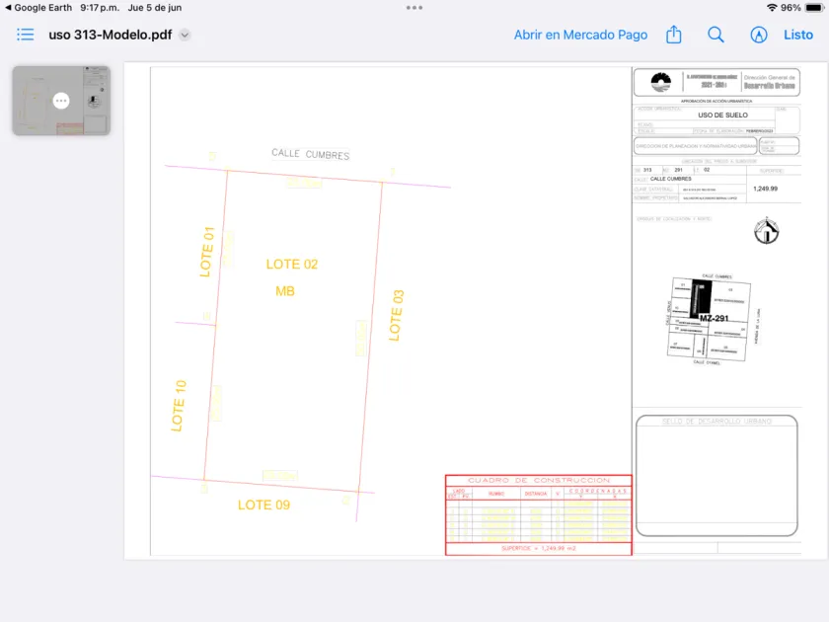829x622 pixels.
Task: Expand the file name dropdown chevron
Action: pyautogui.click(x=185, y=35)
